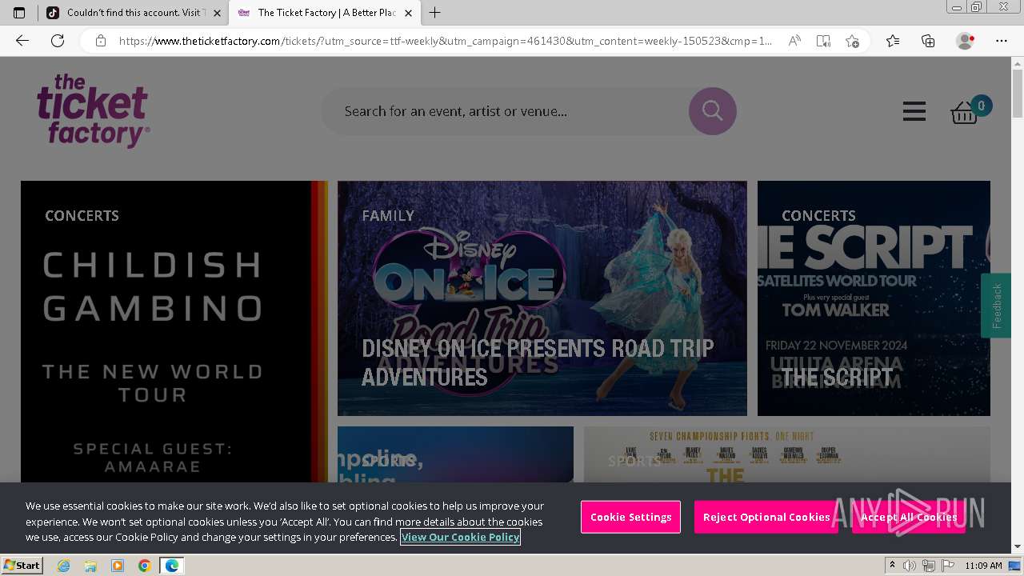The image size is (1024, 576).
Task: Launch Internet Explorer from taskbar
Action: point(64,566)
